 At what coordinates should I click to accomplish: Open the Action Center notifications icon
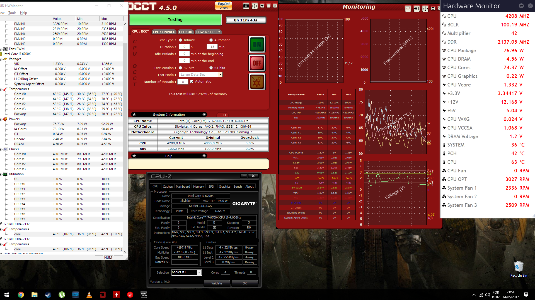tap(526, 295)
